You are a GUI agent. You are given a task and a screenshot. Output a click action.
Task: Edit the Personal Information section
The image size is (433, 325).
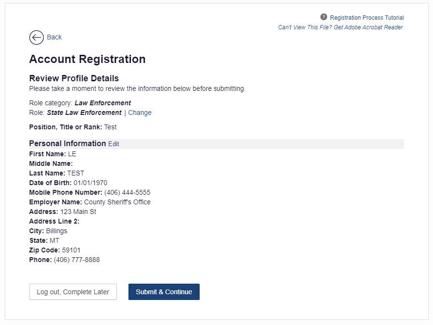[114, 144]
